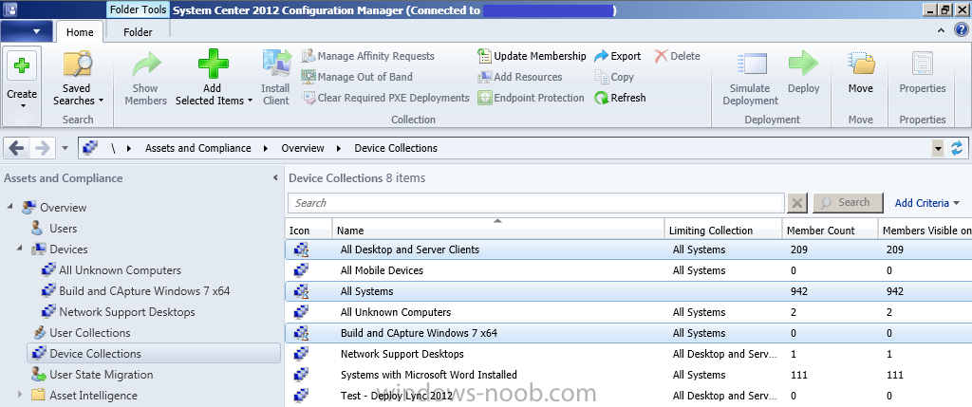Screen dimensions: 972x407
Task: Click the Create collection icon
Action: tap(22, 65)
